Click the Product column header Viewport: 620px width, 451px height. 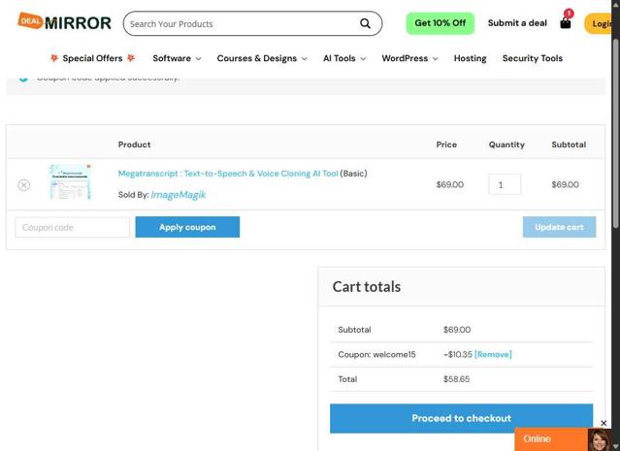(134, 145)
